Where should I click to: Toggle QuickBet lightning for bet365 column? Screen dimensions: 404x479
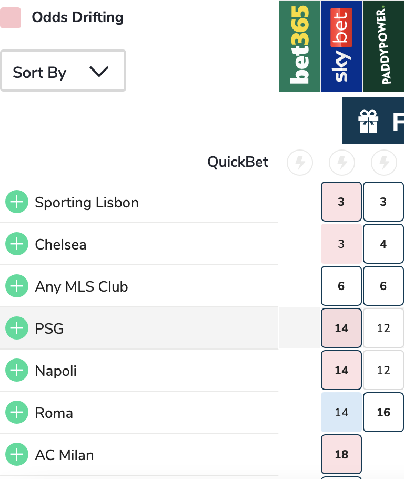(300, 163)
